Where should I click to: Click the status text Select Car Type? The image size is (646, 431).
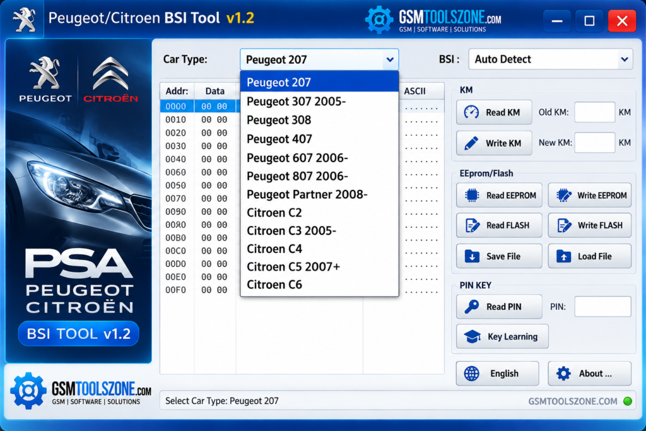coord(222,401)
